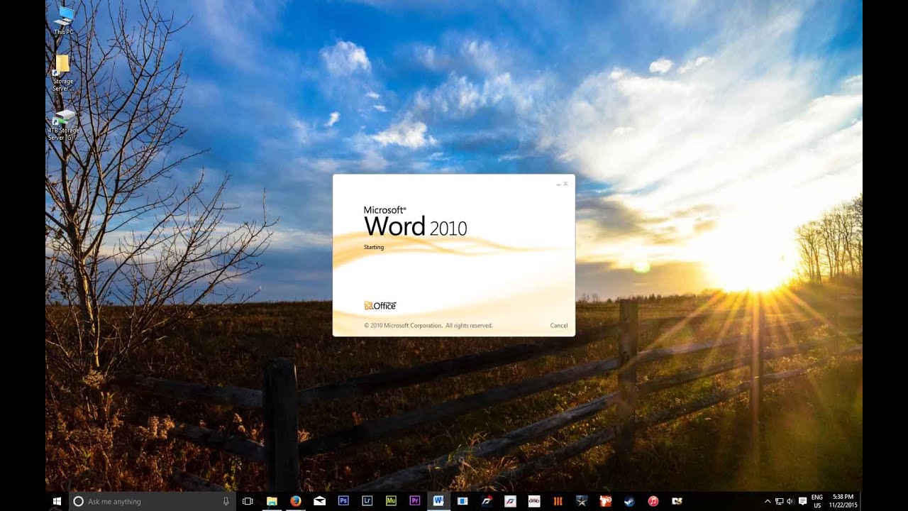This screenshot has height=511, width=908.
Task: Open the This PC desktop icon
Action: [64, 21]
